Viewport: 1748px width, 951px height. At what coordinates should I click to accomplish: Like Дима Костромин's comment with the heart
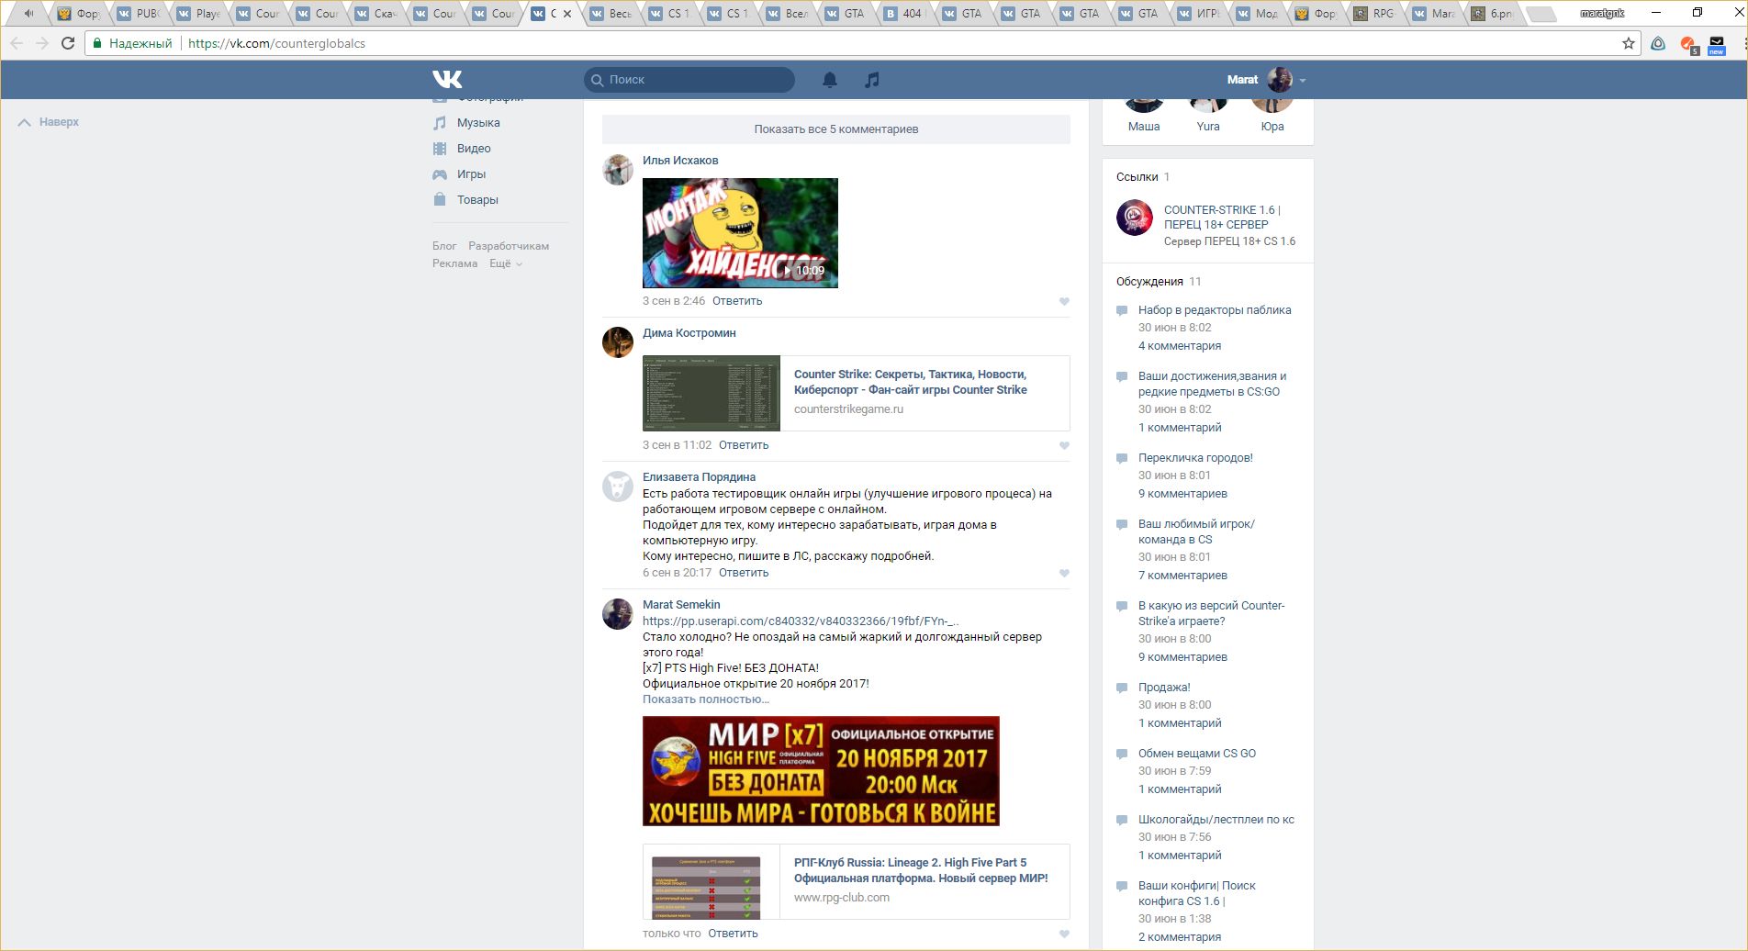click(x=1064, y=445)
